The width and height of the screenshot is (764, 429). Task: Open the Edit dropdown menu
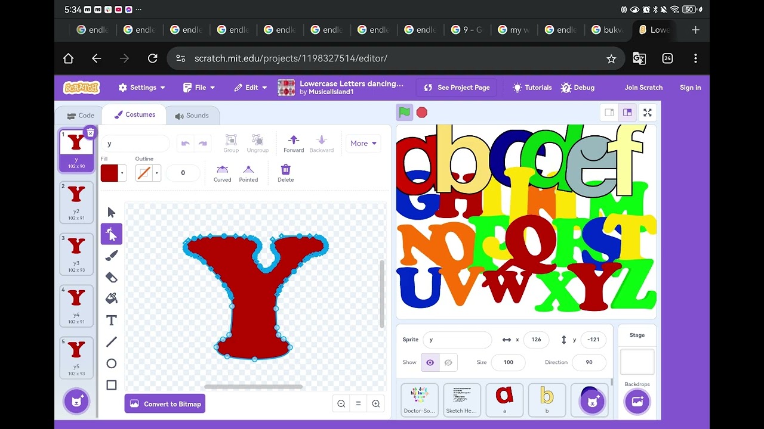coord(251,88)
